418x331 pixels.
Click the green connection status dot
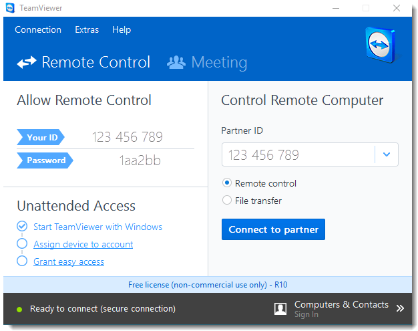19,309
